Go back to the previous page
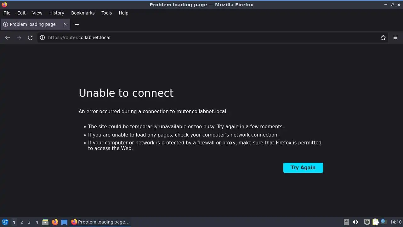The width and height of the screenshot is (403, 227). (8, 38)
